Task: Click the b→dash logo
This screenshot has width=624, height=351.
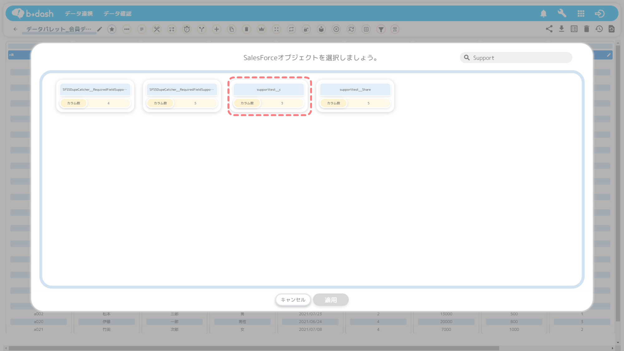Action: (32, 13)
